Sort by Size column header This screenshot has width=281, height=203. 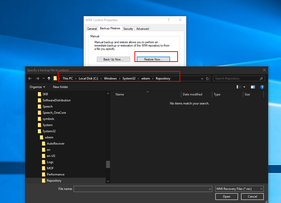pos(247,94)
